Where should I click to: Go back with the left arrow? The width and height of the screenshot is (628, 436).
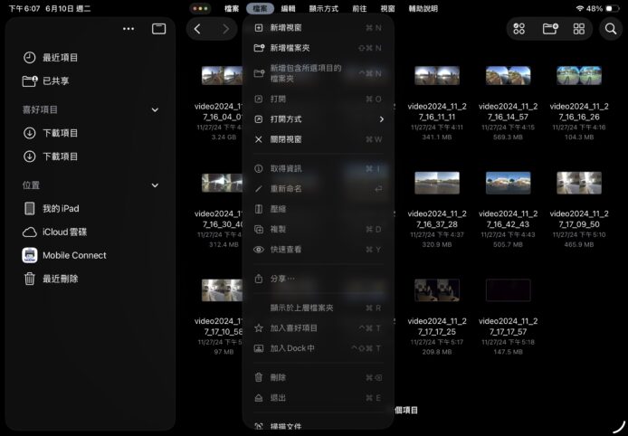point(198,29)
